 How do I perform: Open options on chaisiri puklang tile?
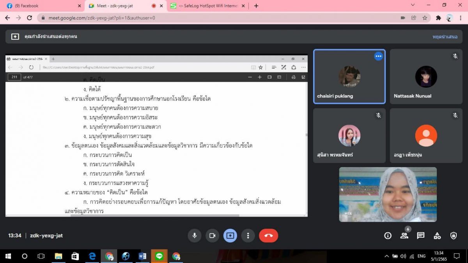(378, 56)
